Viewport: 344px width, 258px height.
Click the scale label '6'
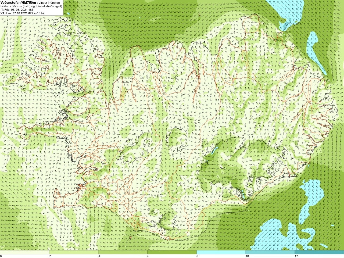(x=148, y=256)
